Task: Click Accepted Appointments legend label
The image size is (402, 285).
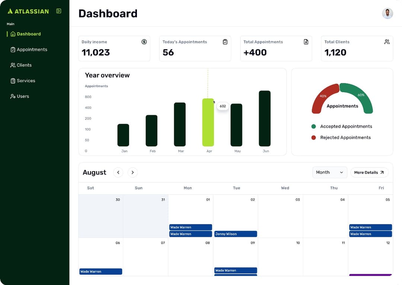Action: click(346, 126)
